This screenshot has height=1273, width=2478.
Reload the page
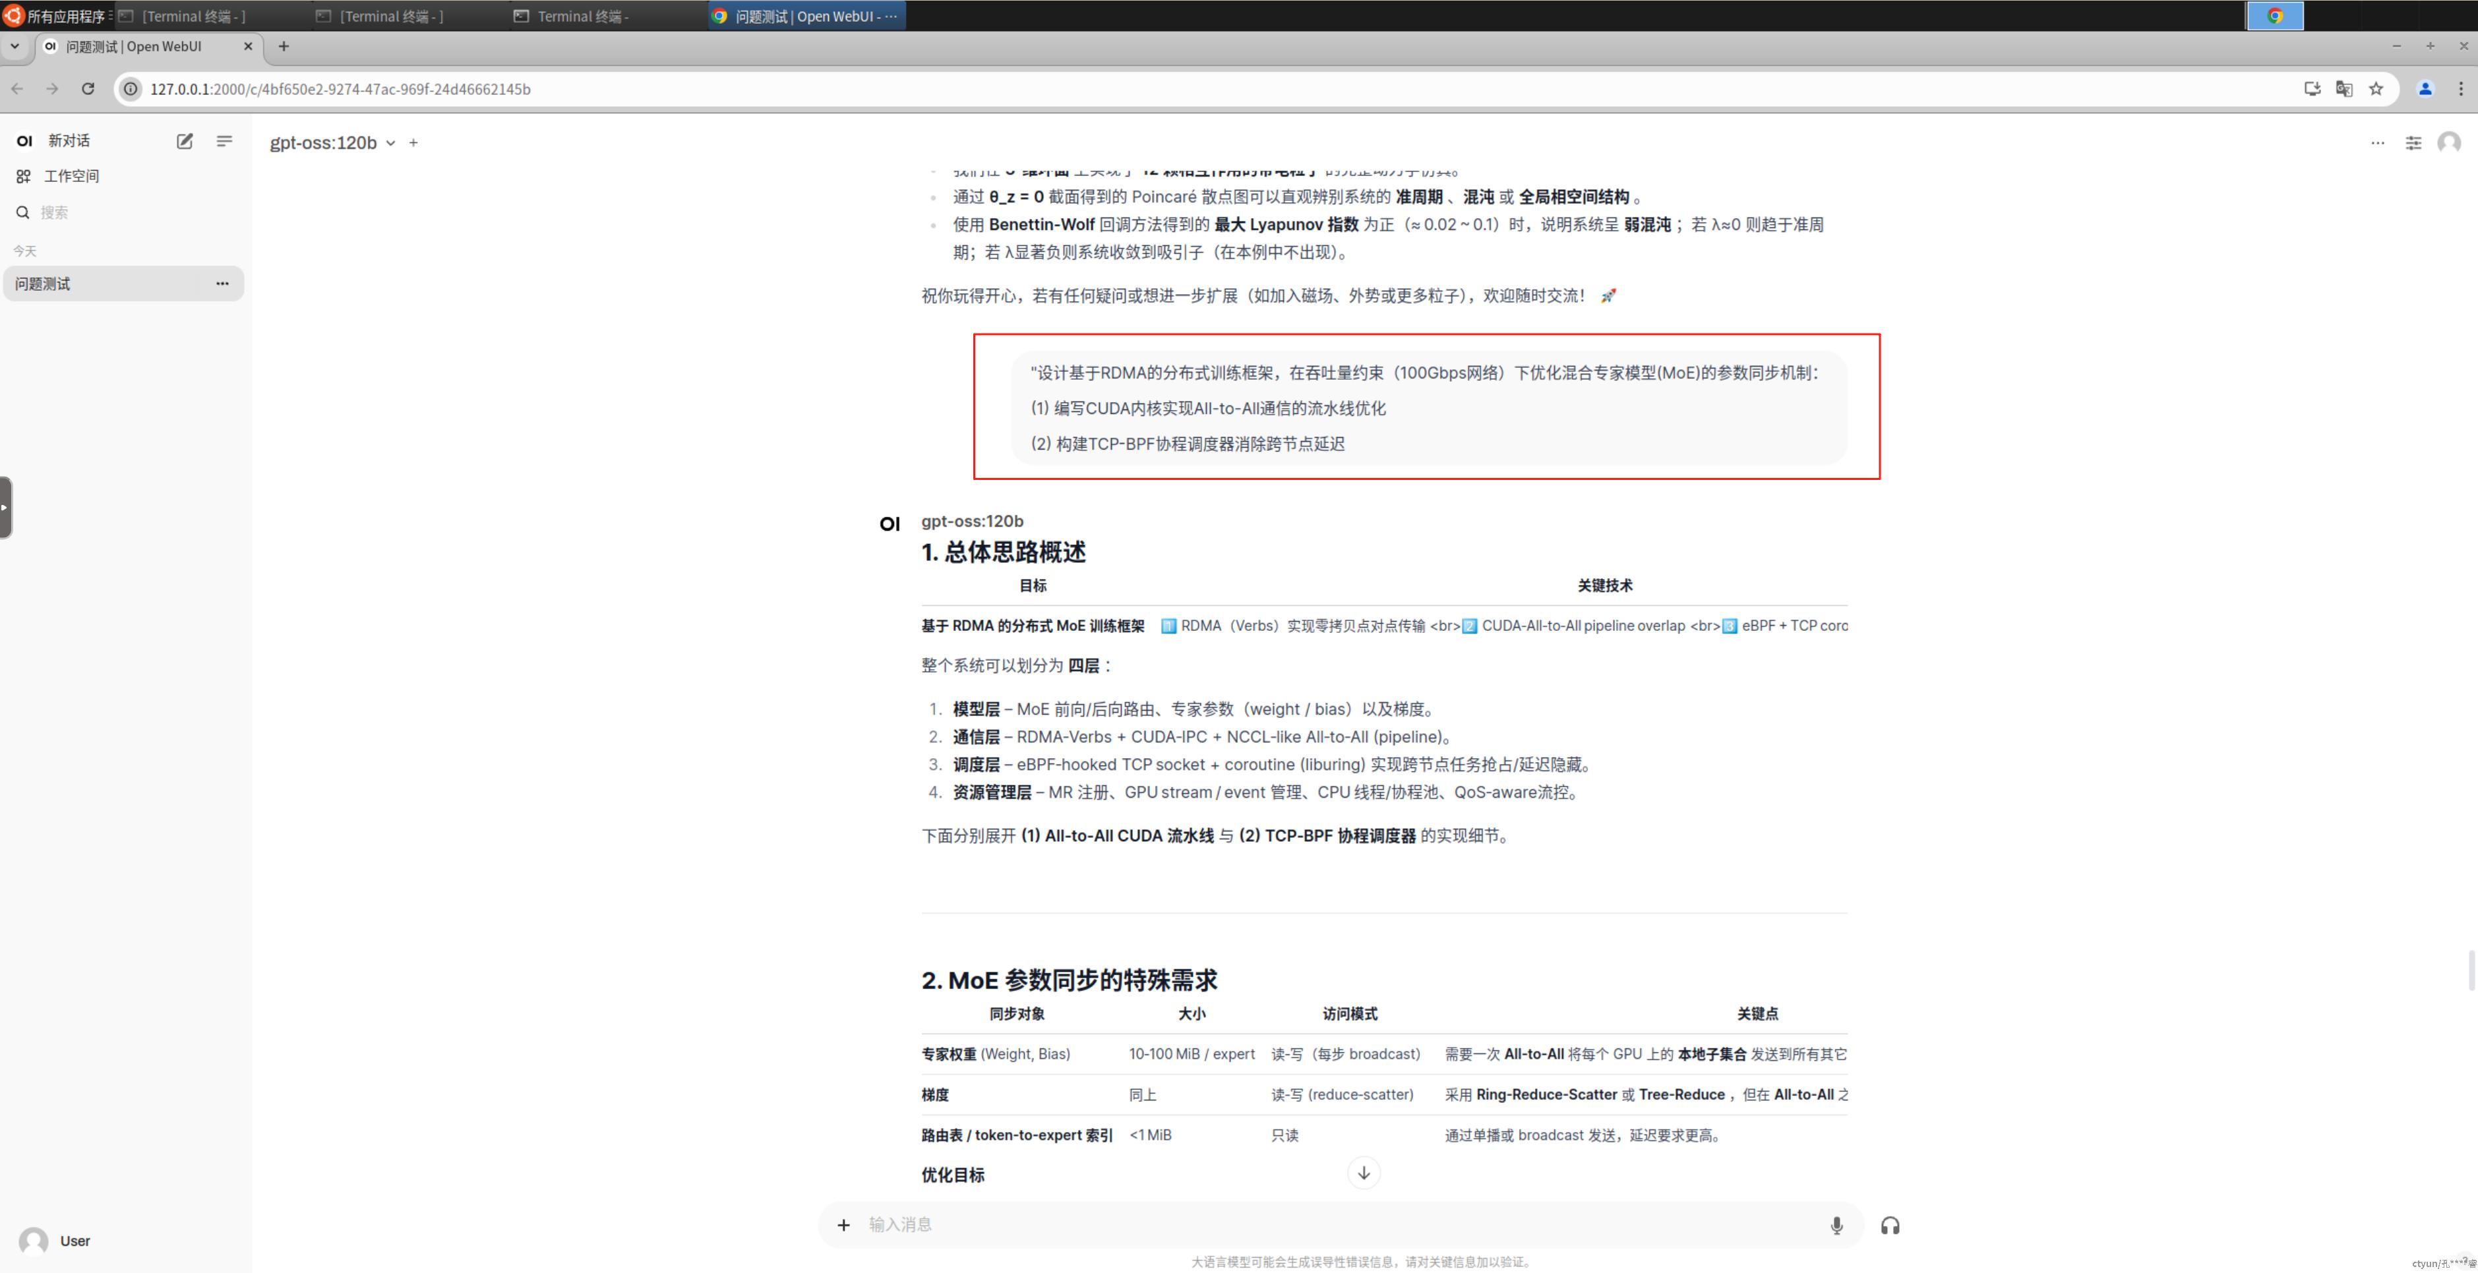click(88, 88)
